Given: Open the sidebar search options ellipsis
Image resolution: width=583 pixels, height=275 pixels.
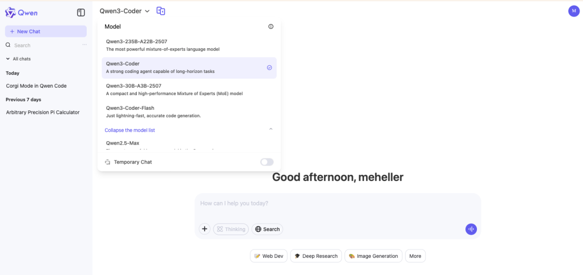Looking at the screenshot, I should click(x=84, y=45).
